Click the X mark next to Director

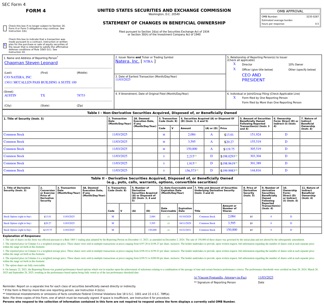click(x=234, y=64)
